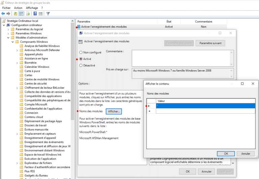
Task: Toggle the show/hide console tree icon
Action: coord(21,13)
